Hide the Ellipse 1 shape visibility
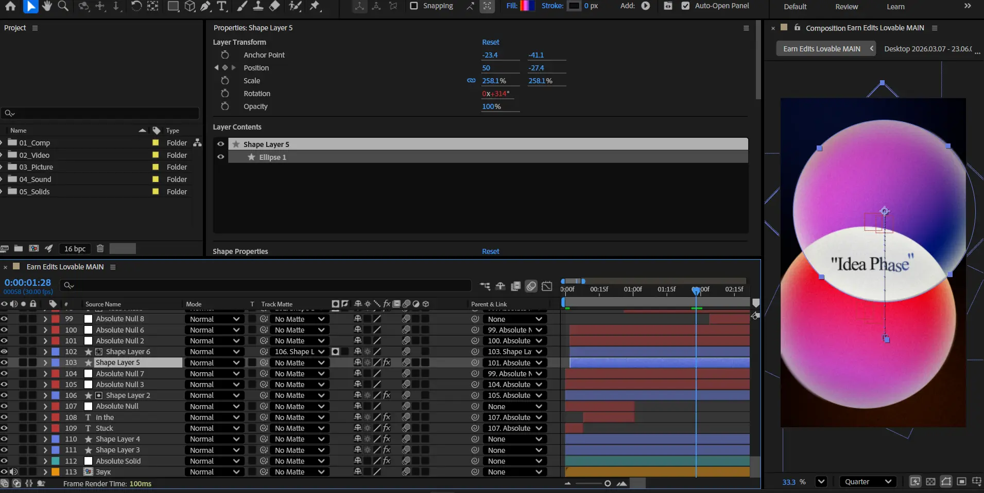This screenshot has height=493, width=984. [221, 157]
